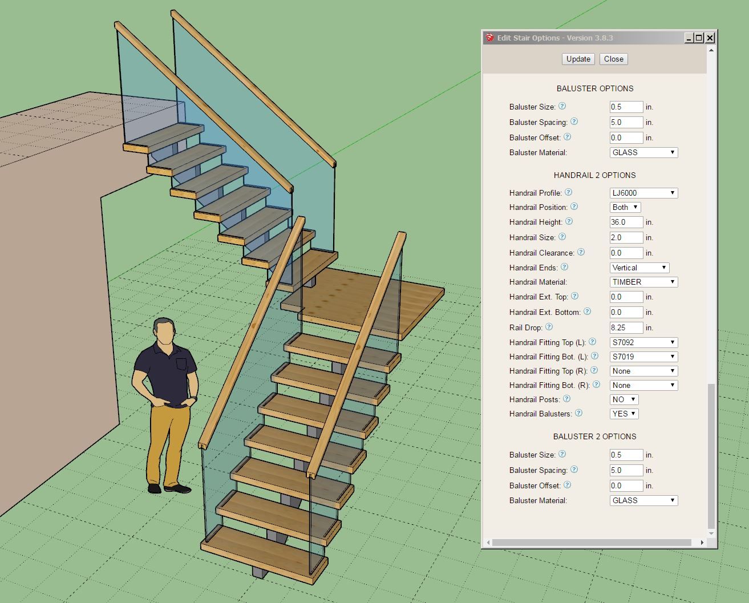Image resolution: width=749 pixels, height=603 pixels.
Task: Show help icon for Handrail Fitting Top (L)
Action: [x=592, y=342]
